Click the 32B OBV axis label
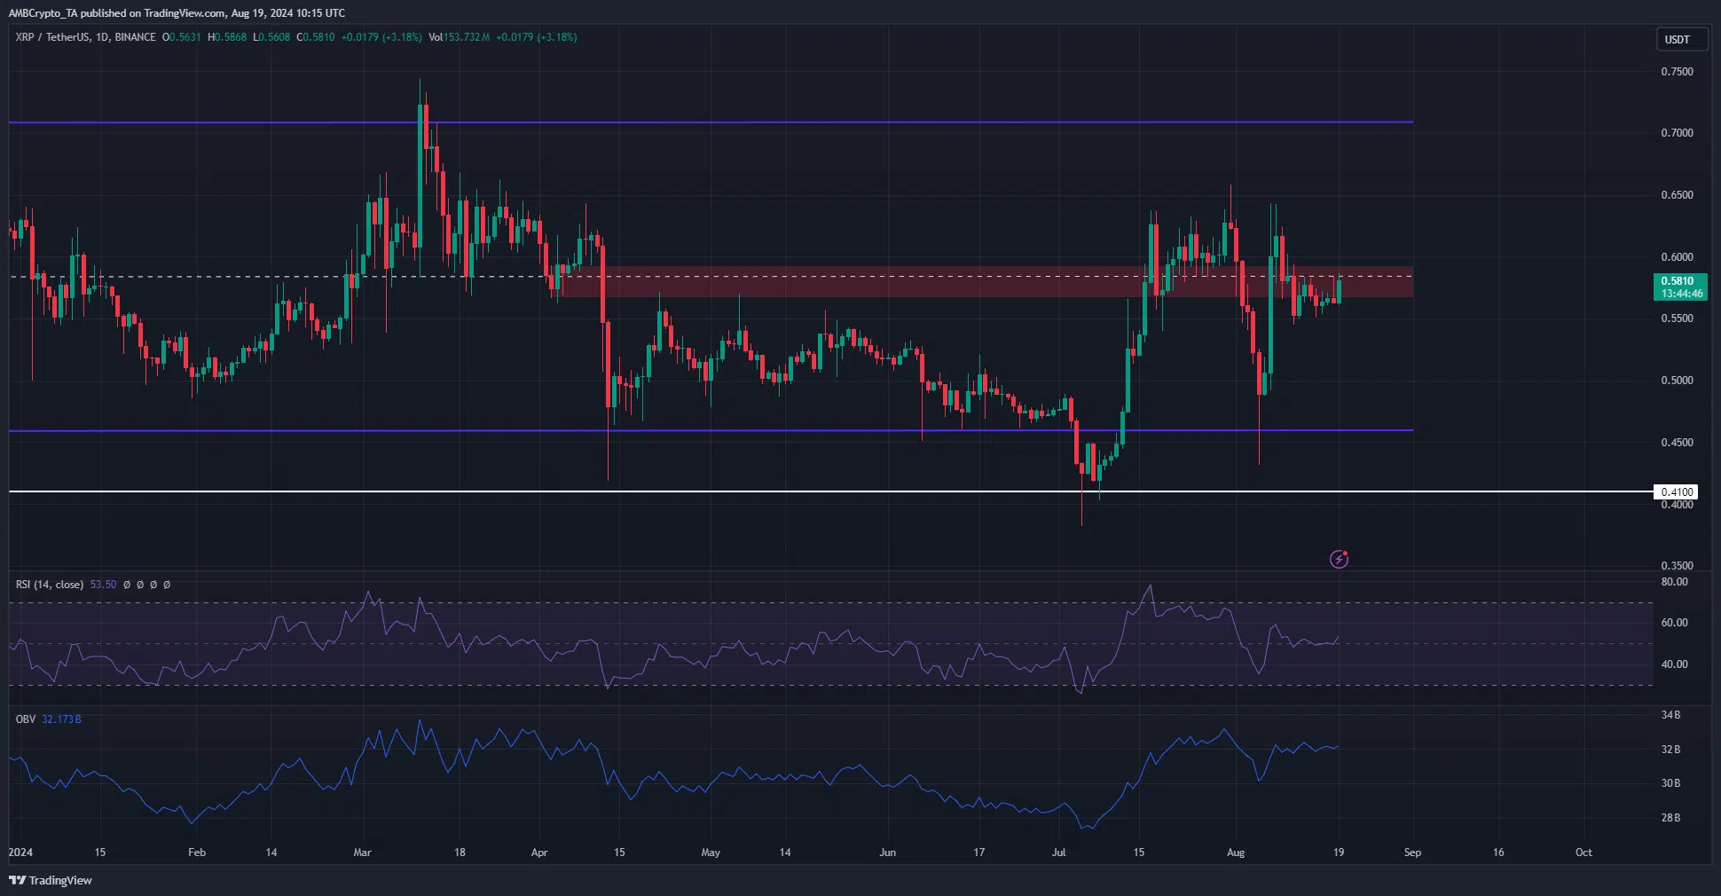The height and width of the screenshot is (896, 1721). (1670, 750)
